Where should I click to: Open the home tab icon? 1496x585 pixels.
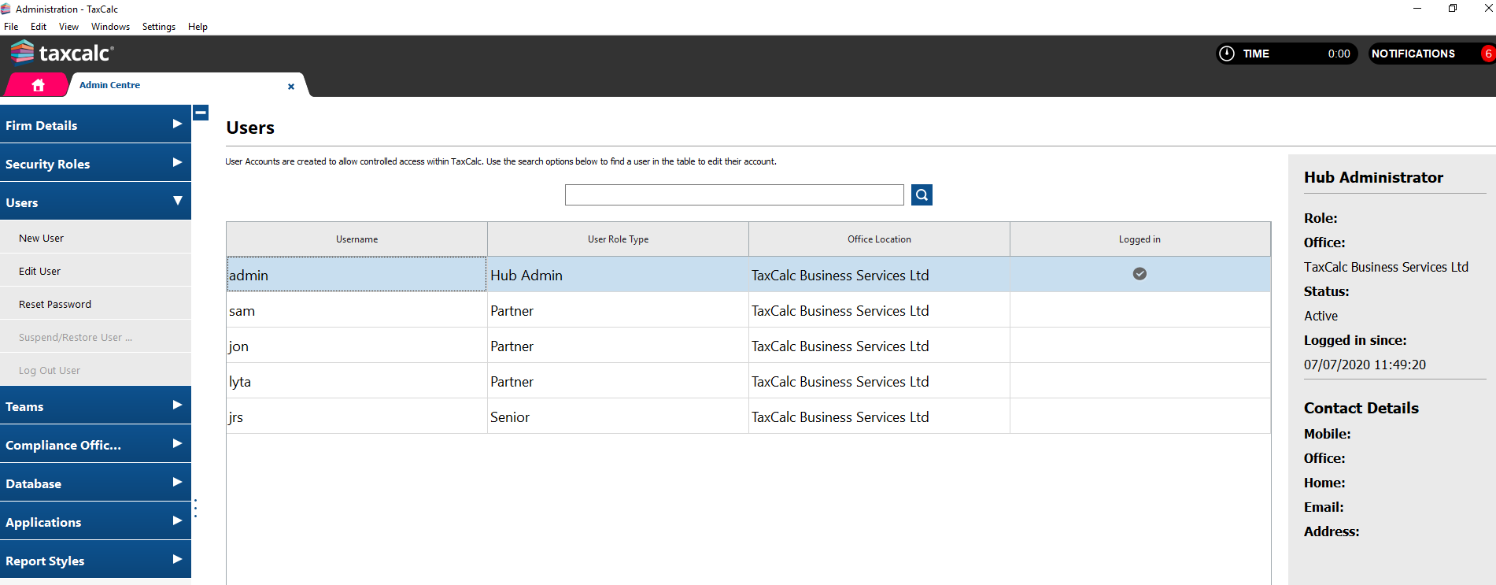(x=38, y=85)
